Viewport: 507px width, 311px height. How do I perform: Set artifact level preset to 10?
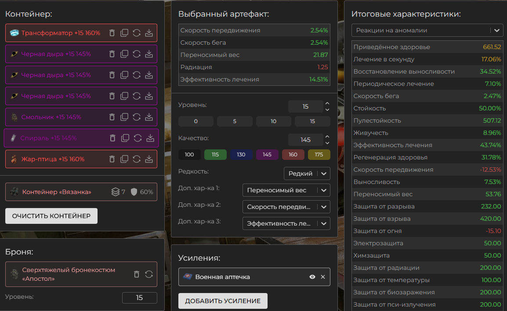(273, 121)
